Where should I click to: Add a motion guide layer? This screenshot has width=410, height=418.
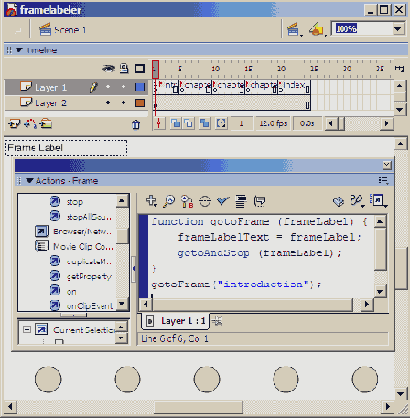30,123
